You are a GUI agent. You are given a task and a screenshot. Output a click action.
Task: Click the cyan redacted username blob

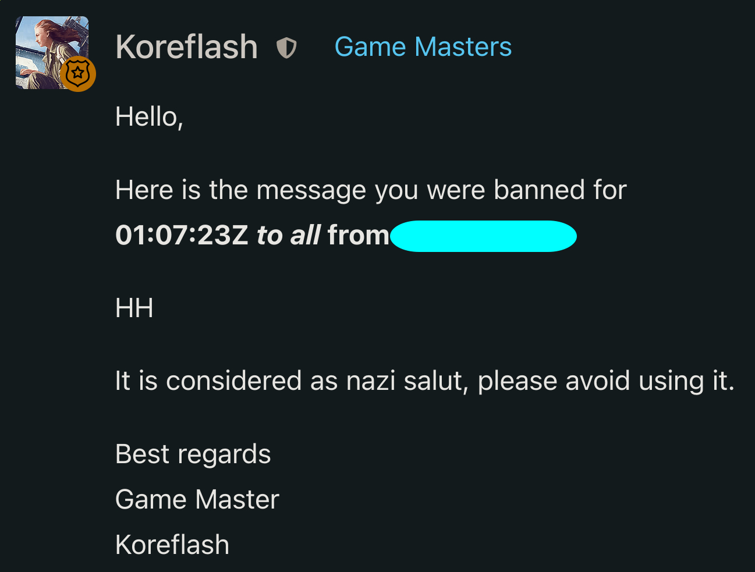coord(484,236)
